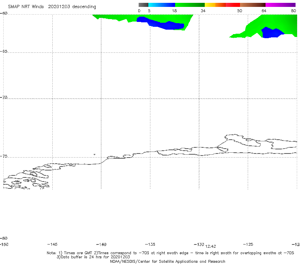Click the '18' color scale label
Image resolution: width=300 pixels, height=264 pixels.
174,11
